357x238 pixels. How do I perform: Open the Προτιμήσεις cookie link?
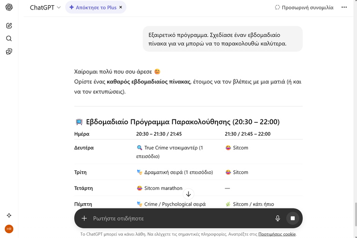point(277,234)
